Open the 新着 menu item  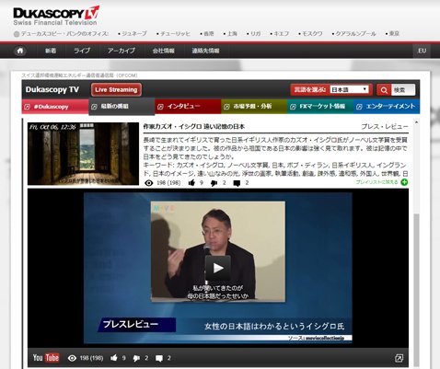51,51
